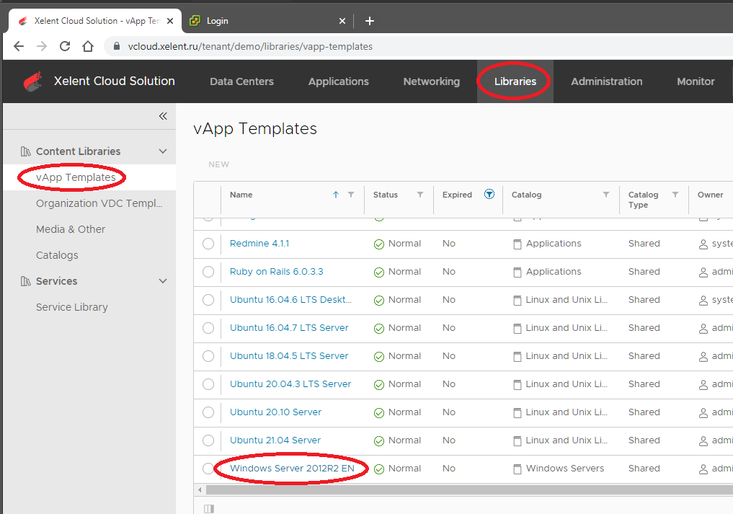Open the Applications menu

click(339, 81)
